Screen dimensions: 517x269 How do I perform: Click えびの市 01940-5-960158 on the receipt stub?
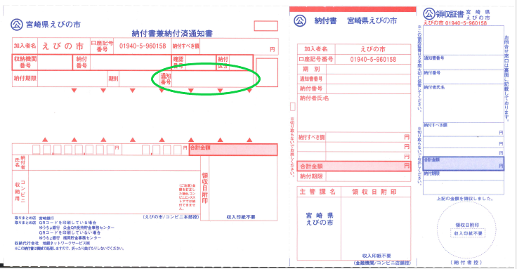455,23
